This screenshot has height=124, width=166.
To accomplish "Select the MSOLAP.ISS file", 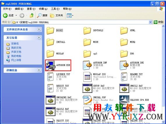I will tap(100, 77).
